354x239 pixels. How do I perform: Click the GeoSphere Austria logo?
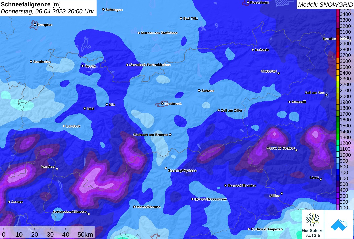pyautogui.click(x=313, y=224)
